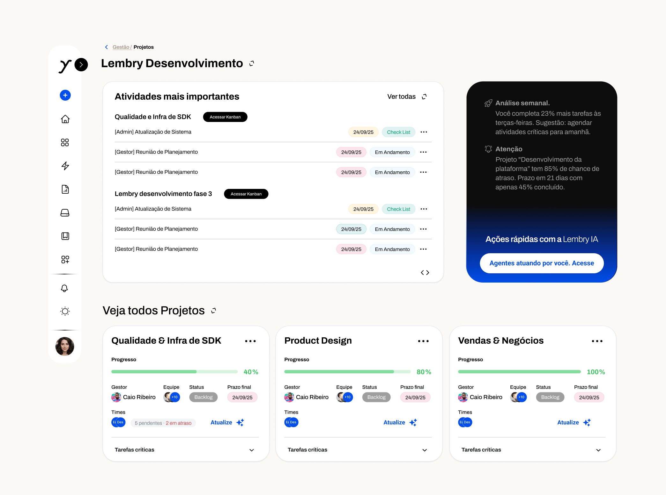
Task: Open options menu for Qualidade & Infra de SDK card
Action: click(250, 341)
